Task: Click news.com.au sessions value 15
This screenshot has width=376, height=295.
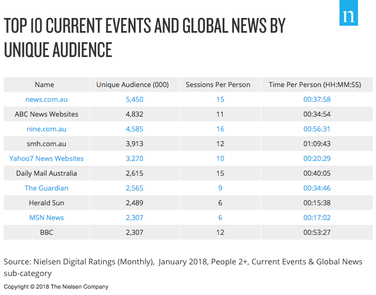Action: point(220,100)
